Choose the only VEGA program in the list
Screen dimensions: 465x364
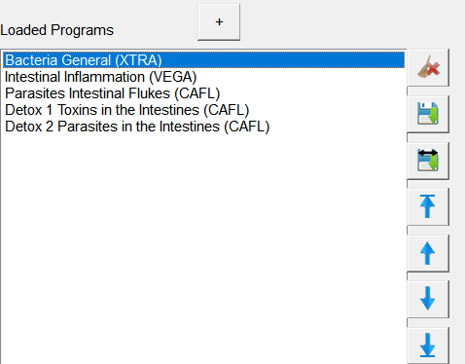203,77
